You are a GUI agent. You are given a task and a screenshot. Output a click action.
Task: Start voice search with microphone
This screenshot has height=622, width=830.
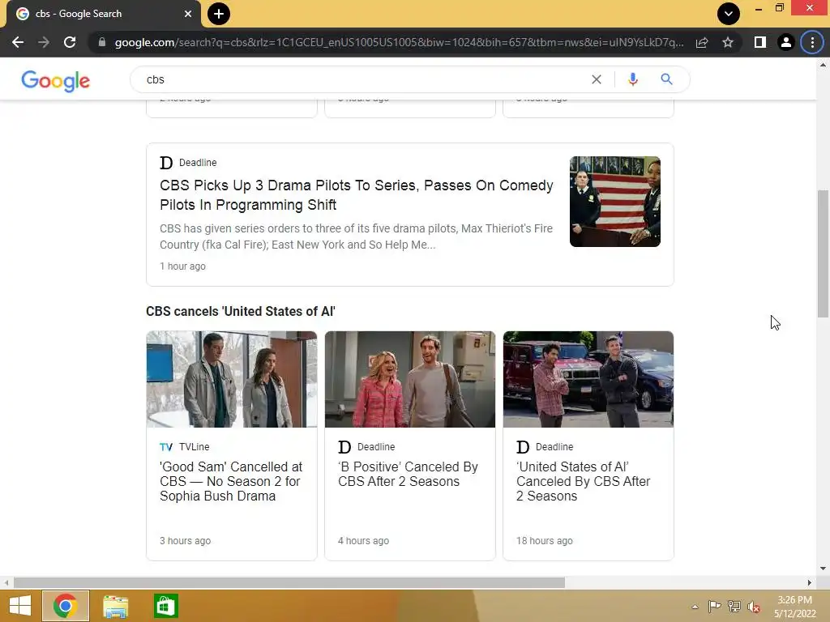point(632,79)
